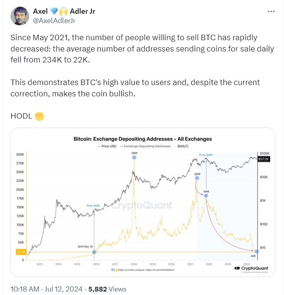Click the 2015 Nov 19 marker dot
This screenshot has height=295, width=284.
94,252
